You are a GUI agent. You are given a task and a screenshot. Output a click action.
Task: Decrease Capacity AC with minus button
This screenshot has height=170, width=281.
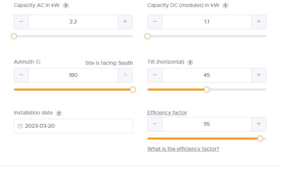(x=21, y=22)
